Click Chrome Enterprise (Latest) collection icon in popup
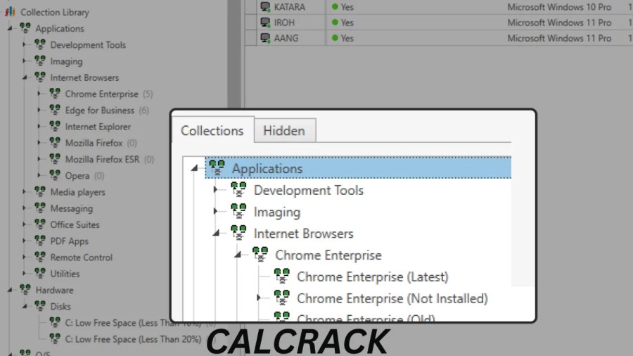The width and height of the screenshot is (633, 356). tap(282, 276)
